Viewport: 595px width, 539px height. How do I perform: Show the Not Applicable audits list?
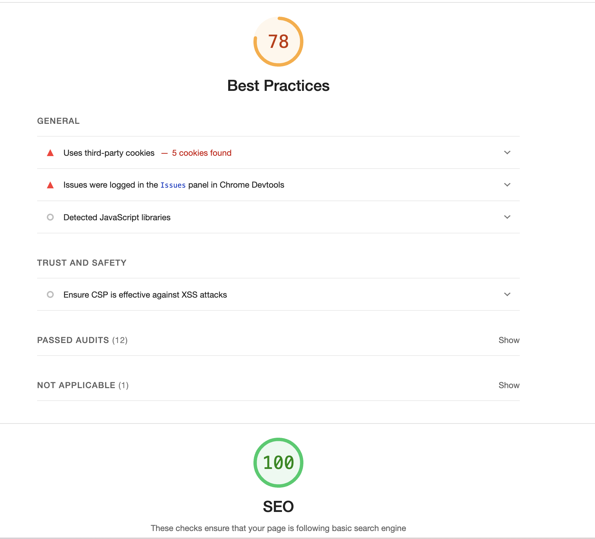click(509, 385)
